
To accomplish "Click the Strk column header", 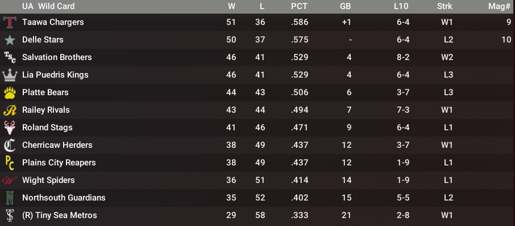I will coord(445,6).
